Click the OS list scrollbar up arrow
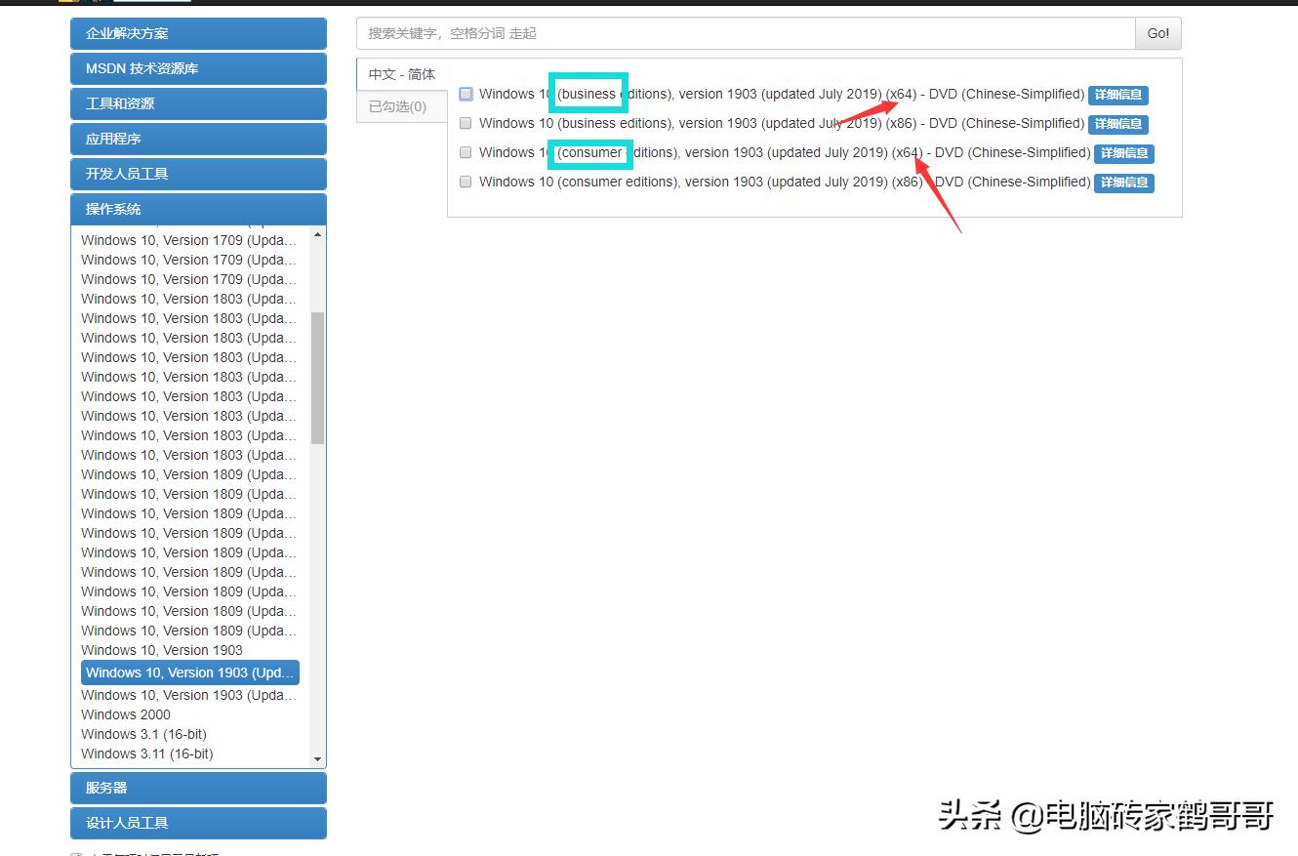The width and height of the screenshot is (1298, 856). [317, 235]
